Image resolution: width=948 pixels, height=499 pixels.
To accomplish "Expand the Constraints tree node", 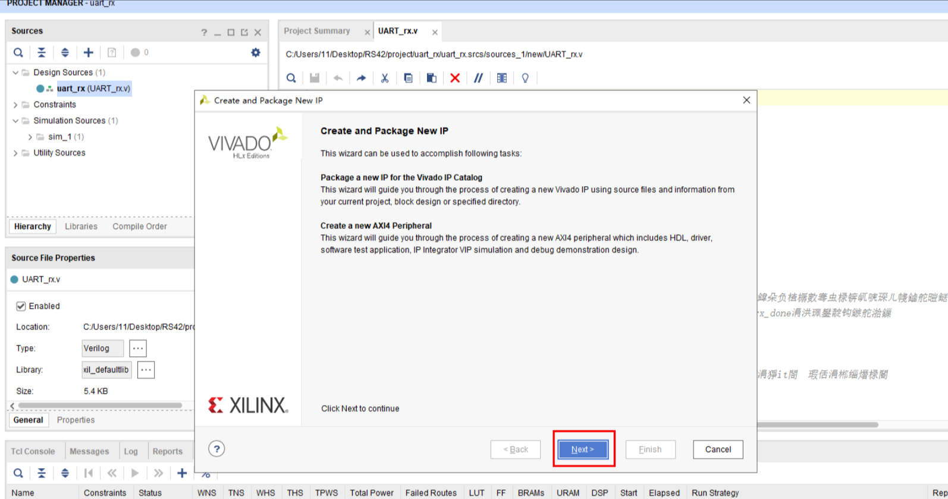I will [x=15, y=105].
